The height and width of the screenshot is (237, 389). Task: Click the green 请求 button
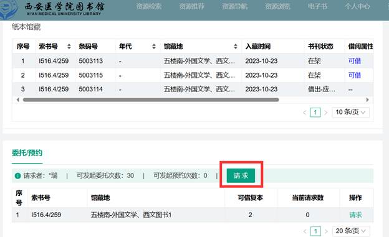click(x=241, y=175)
